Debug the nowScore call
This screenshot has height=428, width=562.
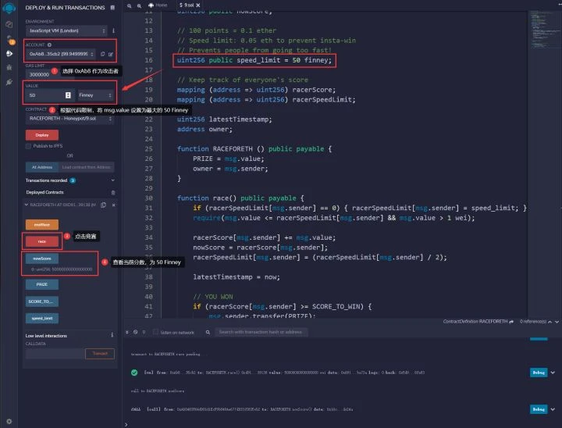click(x=539, y=409)
